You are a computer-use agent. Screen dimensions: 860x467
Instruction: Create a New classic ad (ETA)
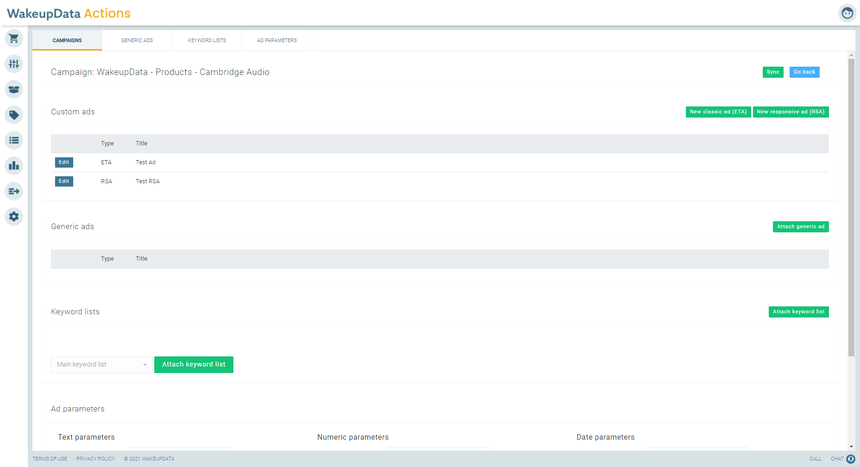pos(718,112)
